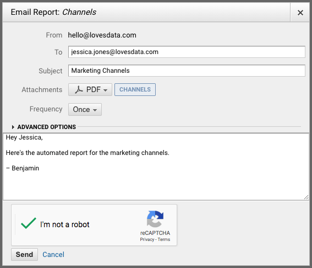Viewport: 312px width, 268px height.
Task: Click the reCAPTCHA logo icon
Action: (x=155, y=219)
